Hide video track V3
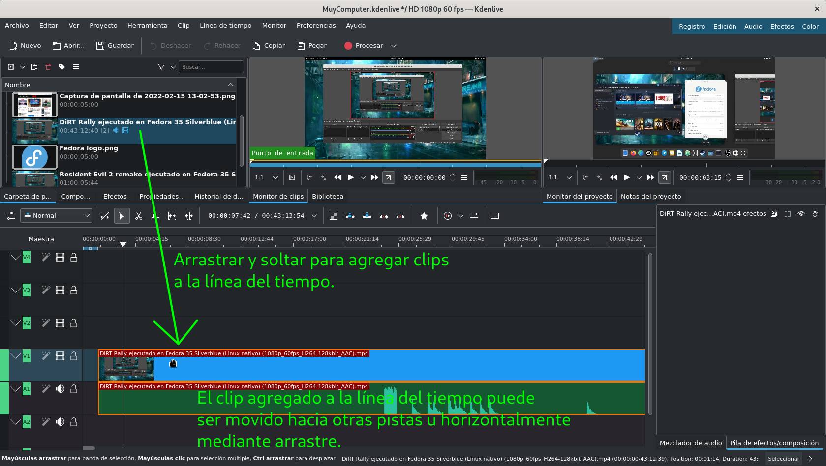Viewport: 826px width, 466px height. 60,290
